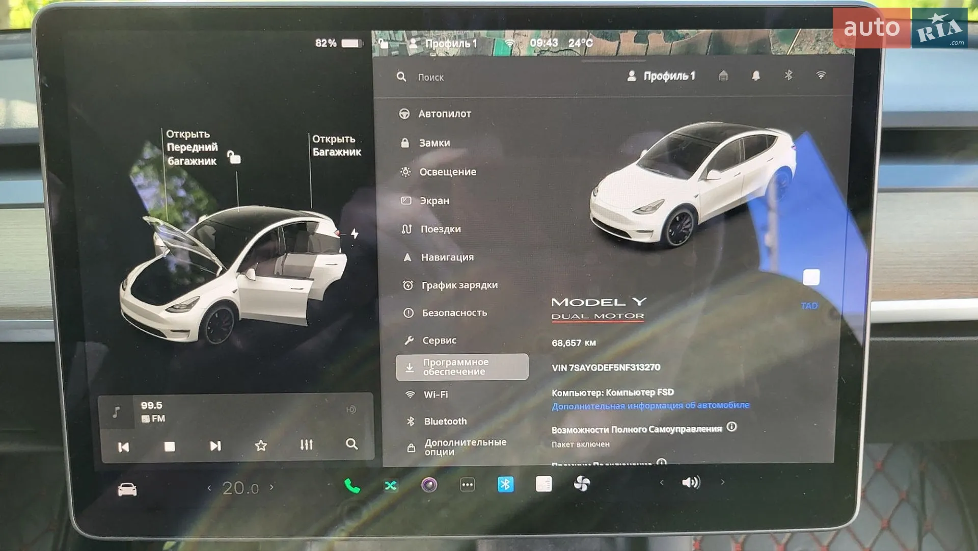Tap the car unlock padlock icon
Screen dimensions: 978x551
click(233, 157)
